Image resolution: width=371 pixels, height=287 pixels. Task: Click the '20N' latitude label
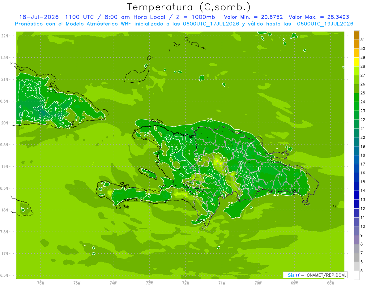[x=5, y=123]
